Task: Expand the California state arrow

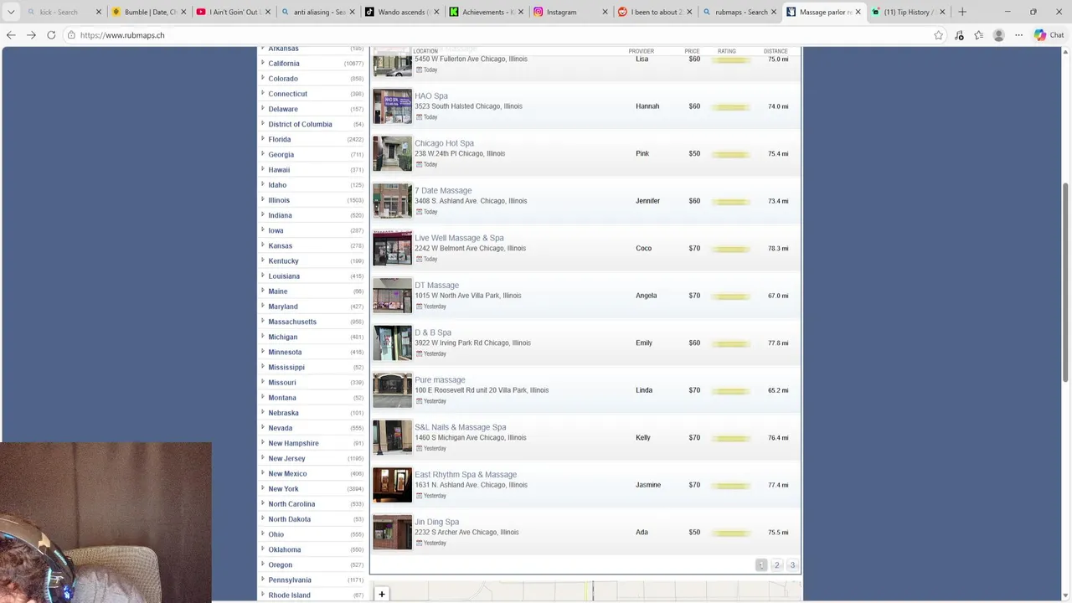Action: [263, 63]
